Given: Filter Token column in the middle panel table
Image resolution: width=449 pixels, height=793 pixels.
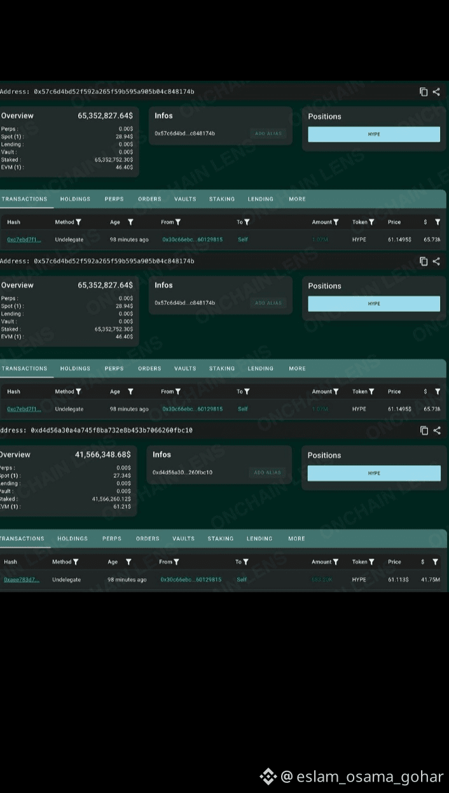Looking at the screenshot, I should tap(371, 391).
